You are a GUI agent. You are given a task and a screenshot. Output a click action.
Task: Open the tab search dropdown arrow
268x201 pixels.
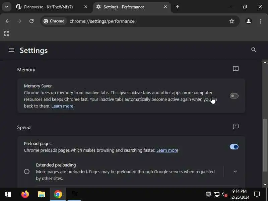coord(7,7)
